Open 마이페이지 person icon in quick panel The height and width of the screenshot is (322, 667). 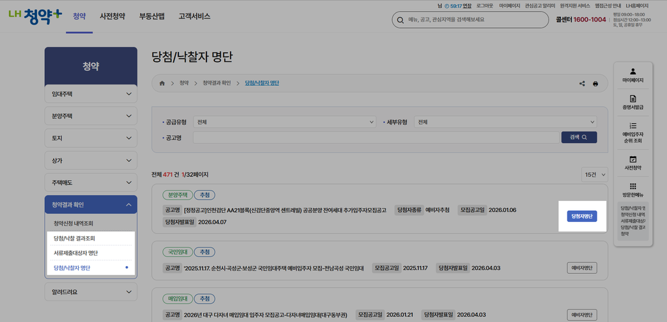(632, 72)
